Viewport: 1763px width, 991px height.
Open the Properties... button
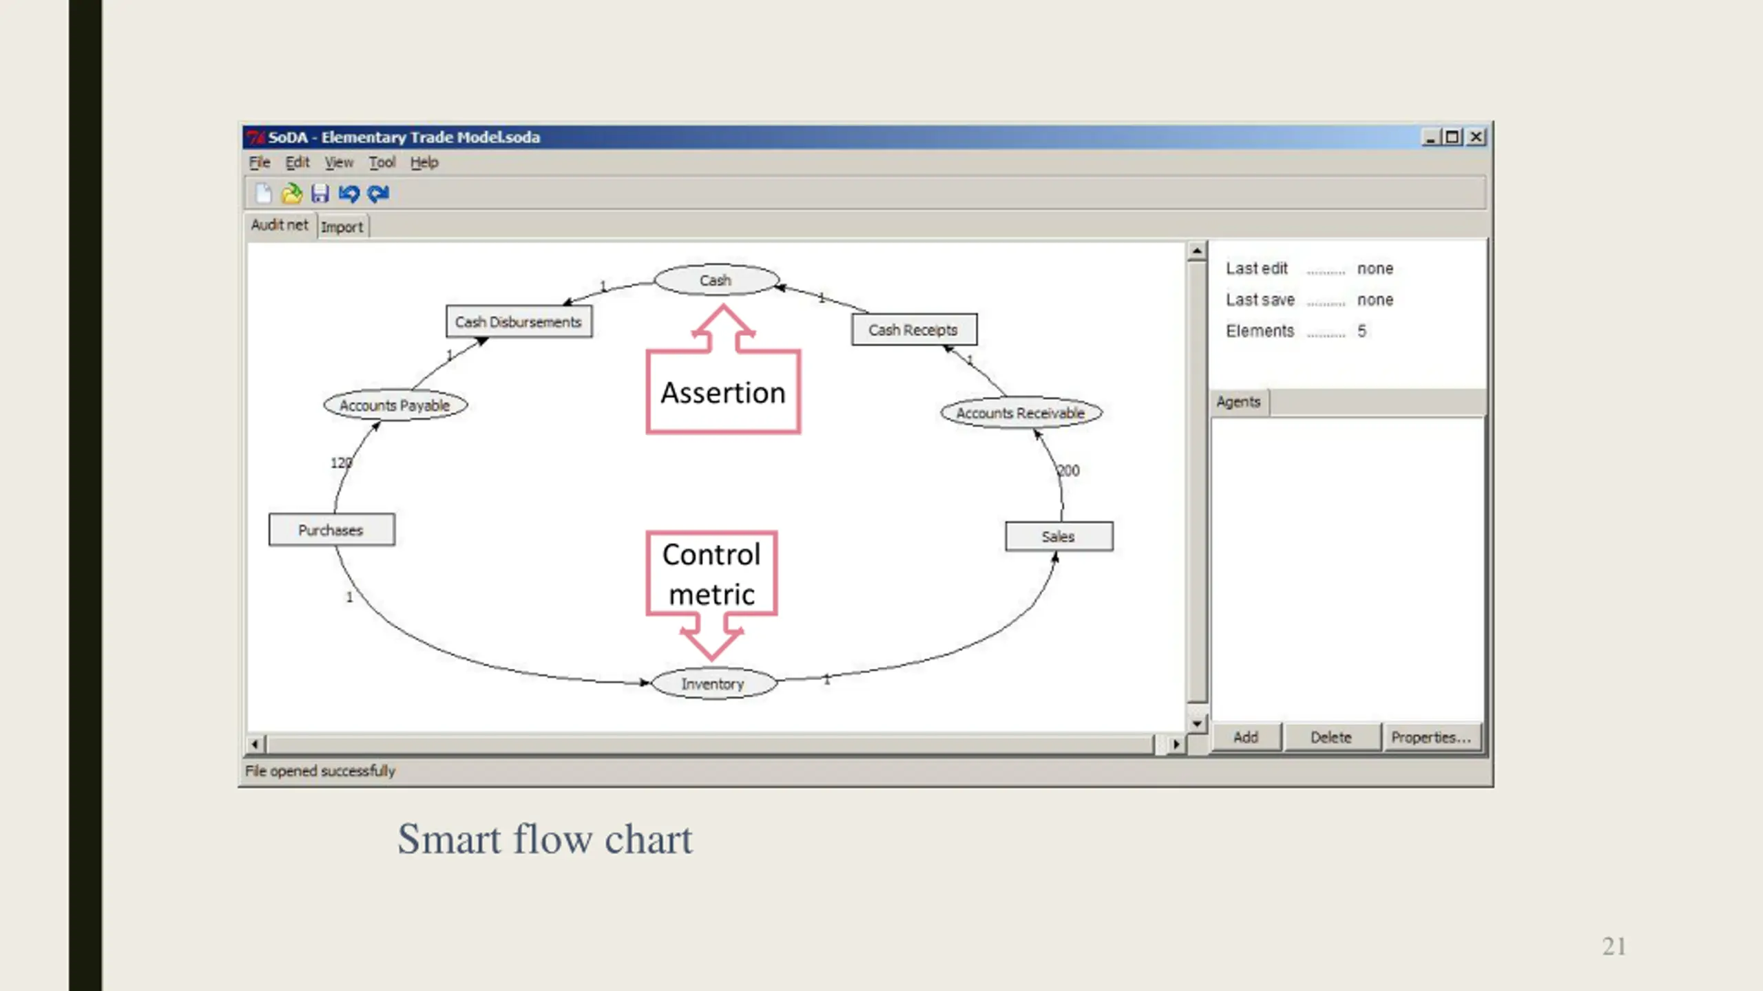pos(1431,738)
